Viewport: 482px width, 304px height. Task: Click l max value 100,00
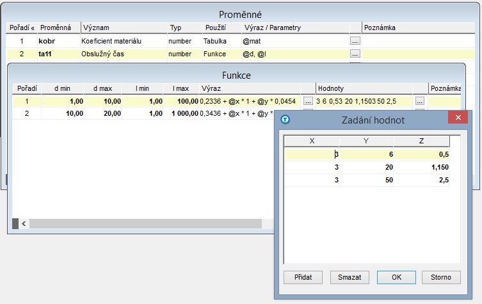[181, 101]
